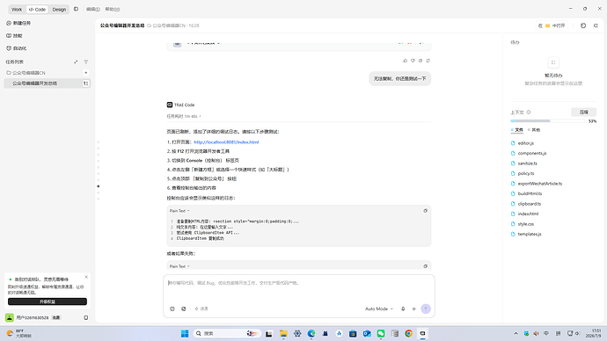
Task: Click the cube icon in the input toolbar
Action: click(184, 308)
